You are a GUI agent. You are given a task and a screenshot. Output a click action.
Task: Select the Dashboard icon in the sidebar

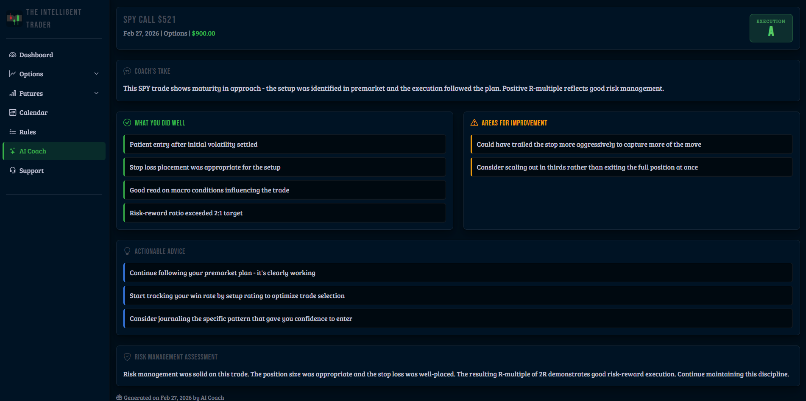[x=13, y=55]
